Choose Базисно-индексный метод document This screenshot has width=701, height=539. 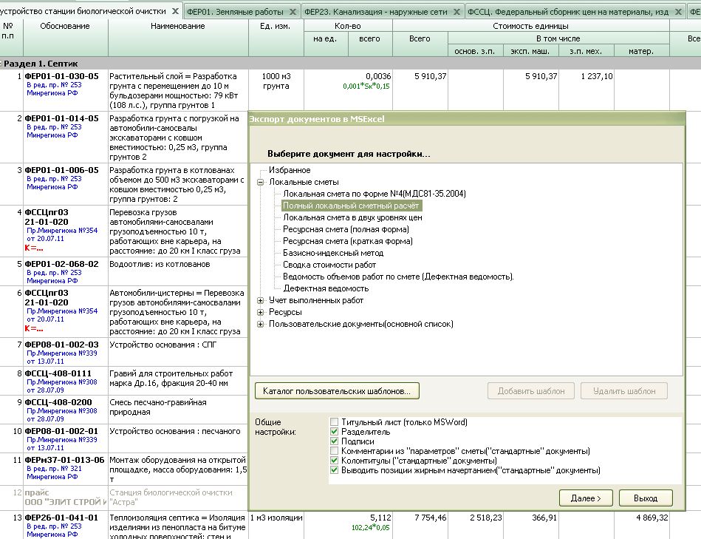[329, 253]
